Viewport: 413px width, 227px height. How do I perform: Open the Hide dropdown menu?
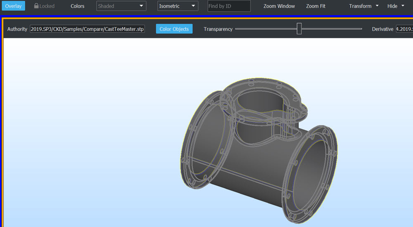click(396, 6)
